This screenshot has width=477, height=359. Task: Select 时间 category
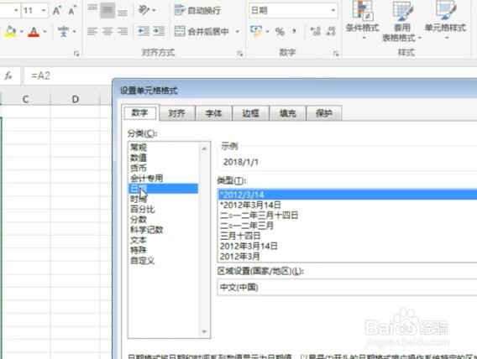click(x=139, y=199)
